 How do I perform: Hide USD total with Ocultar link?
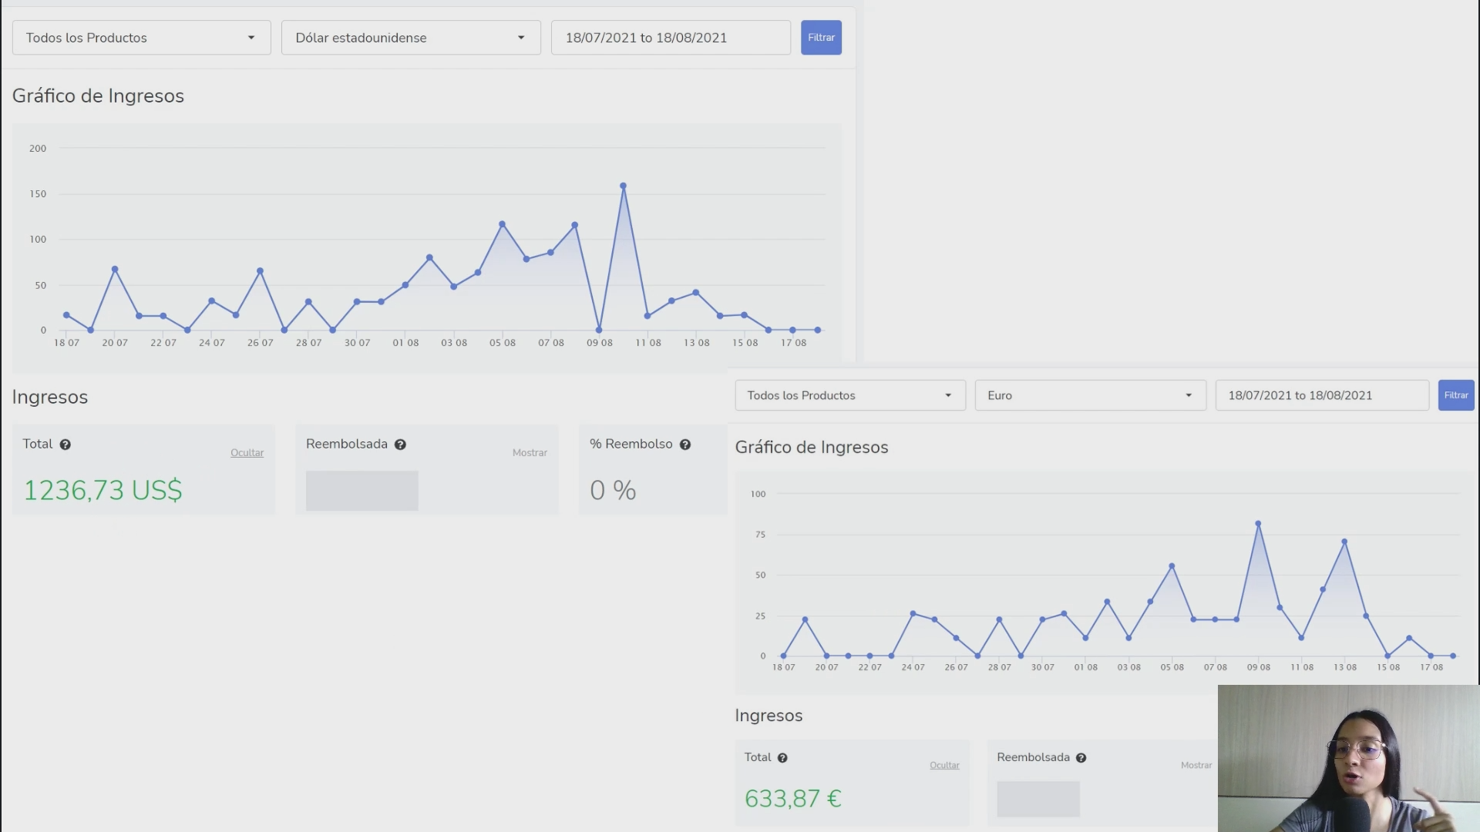click(x=247, y=453)
